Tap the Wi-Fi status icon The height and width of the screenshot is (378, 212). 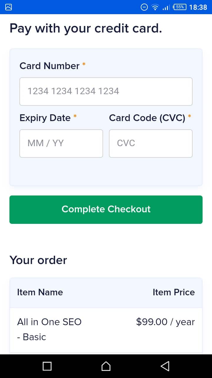[x=155, y=7]
